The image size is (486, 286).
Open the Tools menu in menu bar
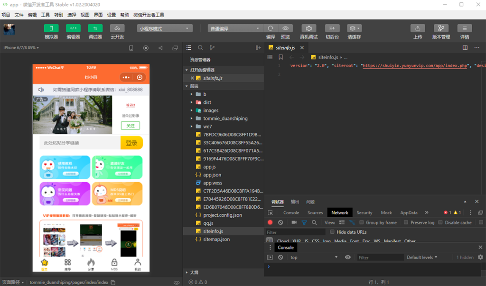(45, 15)
